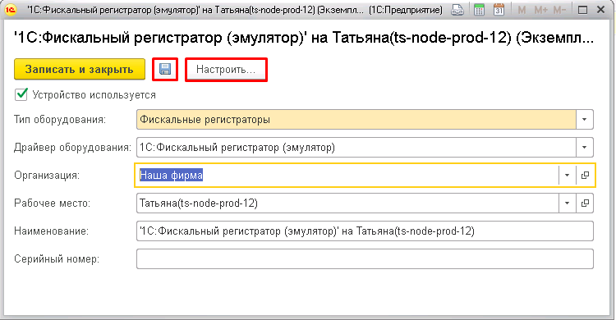Open the print document icon in title bar
Image resolution: width=616 pixels, height=320 pixels.
(457, 10)
